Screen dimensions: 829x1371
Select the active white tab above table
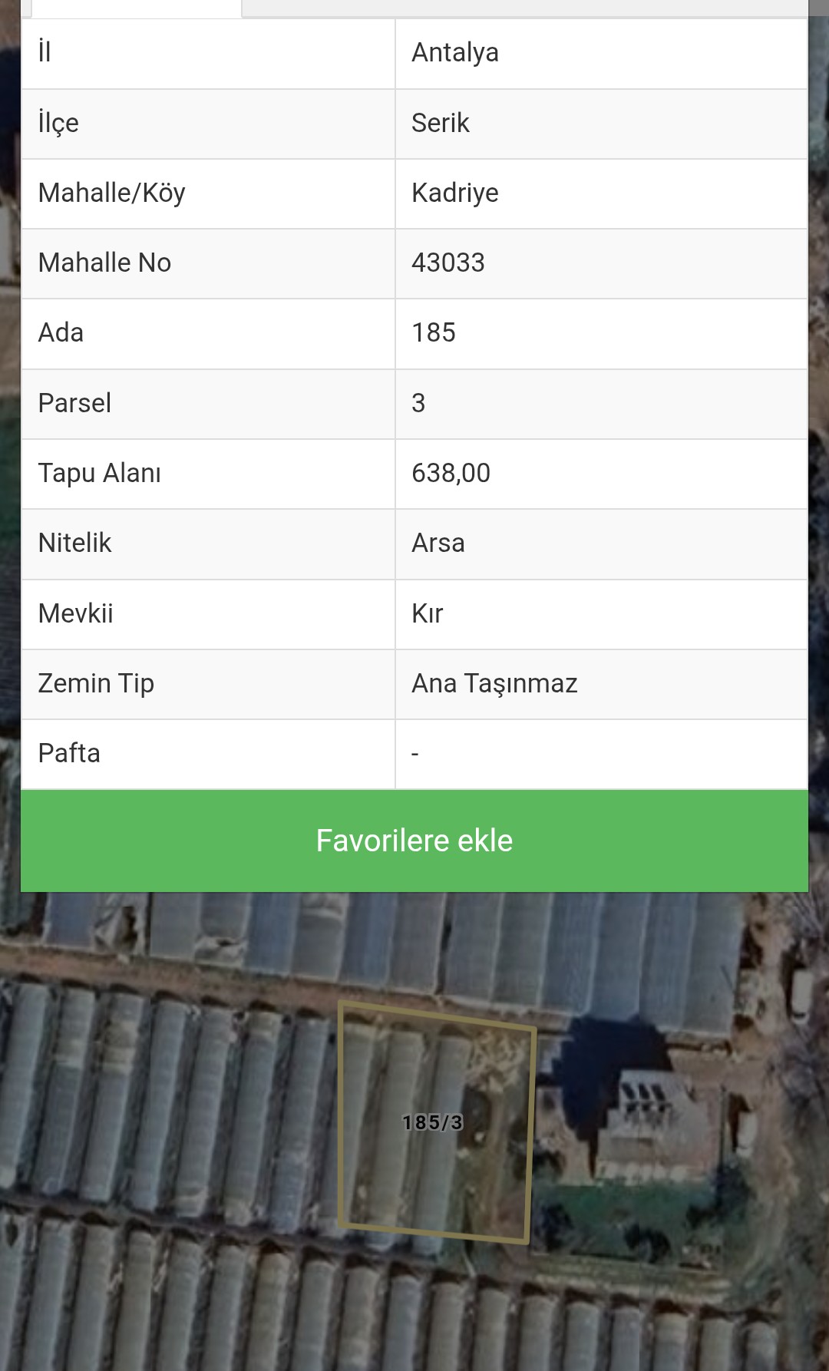coord(137,8)
